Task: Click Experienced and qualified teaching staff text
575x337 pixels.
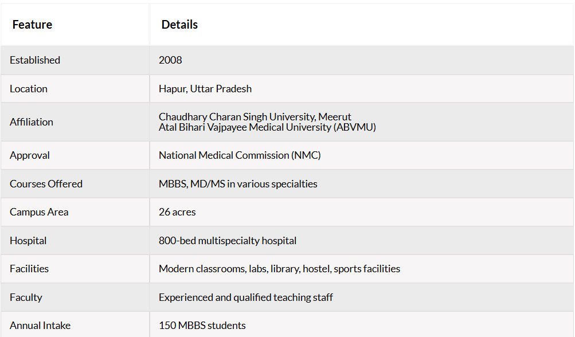Action: (x=246, y=297)
